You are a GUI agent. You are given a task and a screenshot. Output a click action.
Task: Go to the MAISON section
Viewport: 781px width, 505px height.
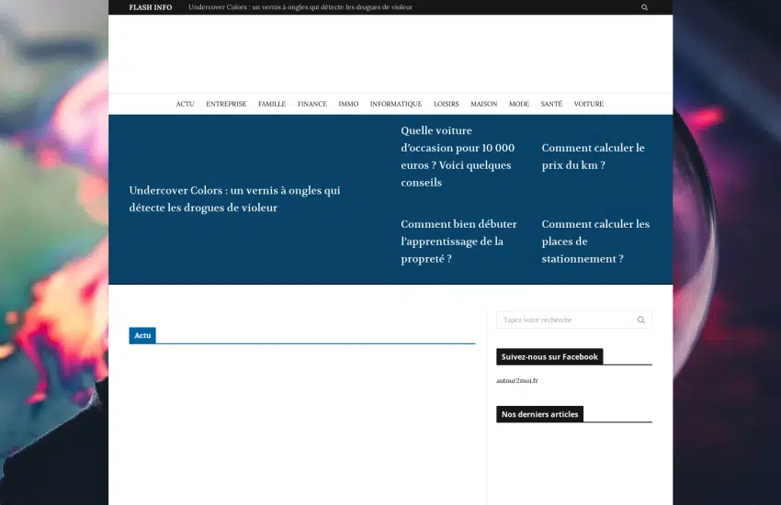[483, 105]
